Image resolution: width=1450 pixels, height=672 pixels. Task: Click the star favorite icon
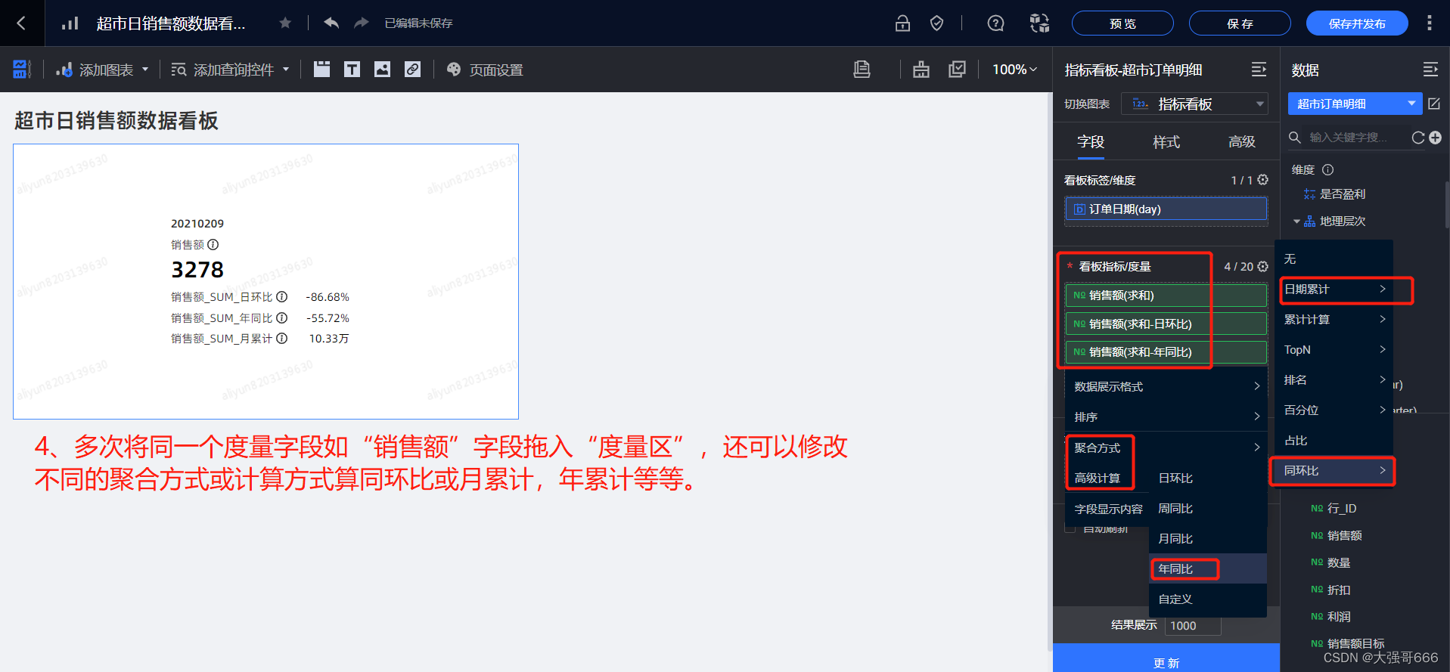(285, 23)
